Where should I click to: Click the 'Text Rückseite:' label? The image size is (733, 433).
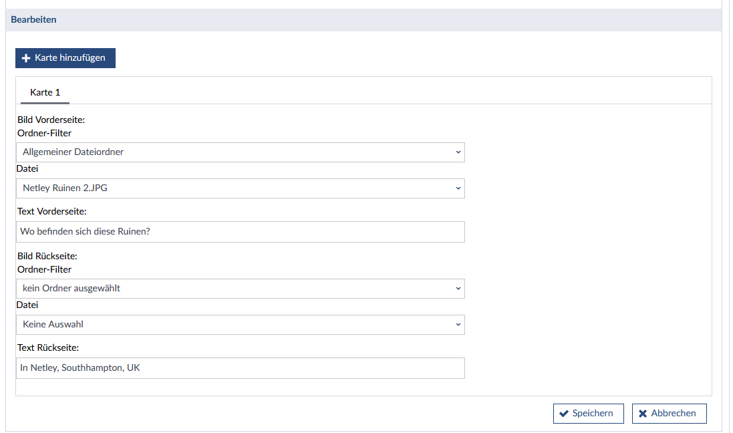48,347
